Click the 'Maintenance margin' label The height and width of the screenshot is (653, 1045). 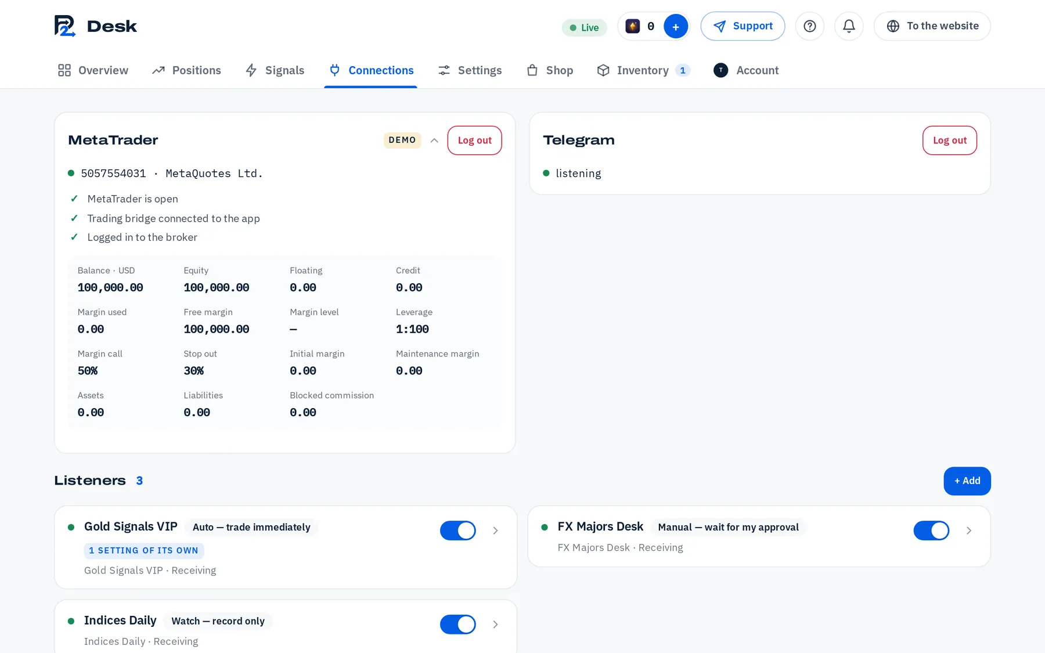pos(438,354)
